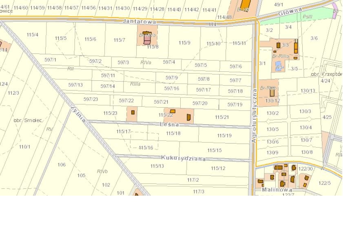Click parcel 130/4 east of Agroturystyczna
The image size is (343, 245).
pos(305,128)
